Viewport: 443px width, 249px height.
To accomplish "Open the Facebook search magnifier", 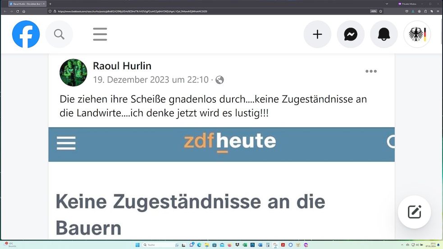I will pos(59,34).
